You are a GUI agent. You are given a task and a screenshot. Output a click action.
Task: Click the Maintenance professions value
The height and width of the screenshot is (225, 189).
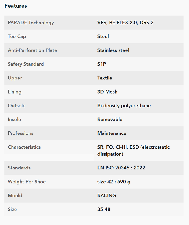[112, 133]
